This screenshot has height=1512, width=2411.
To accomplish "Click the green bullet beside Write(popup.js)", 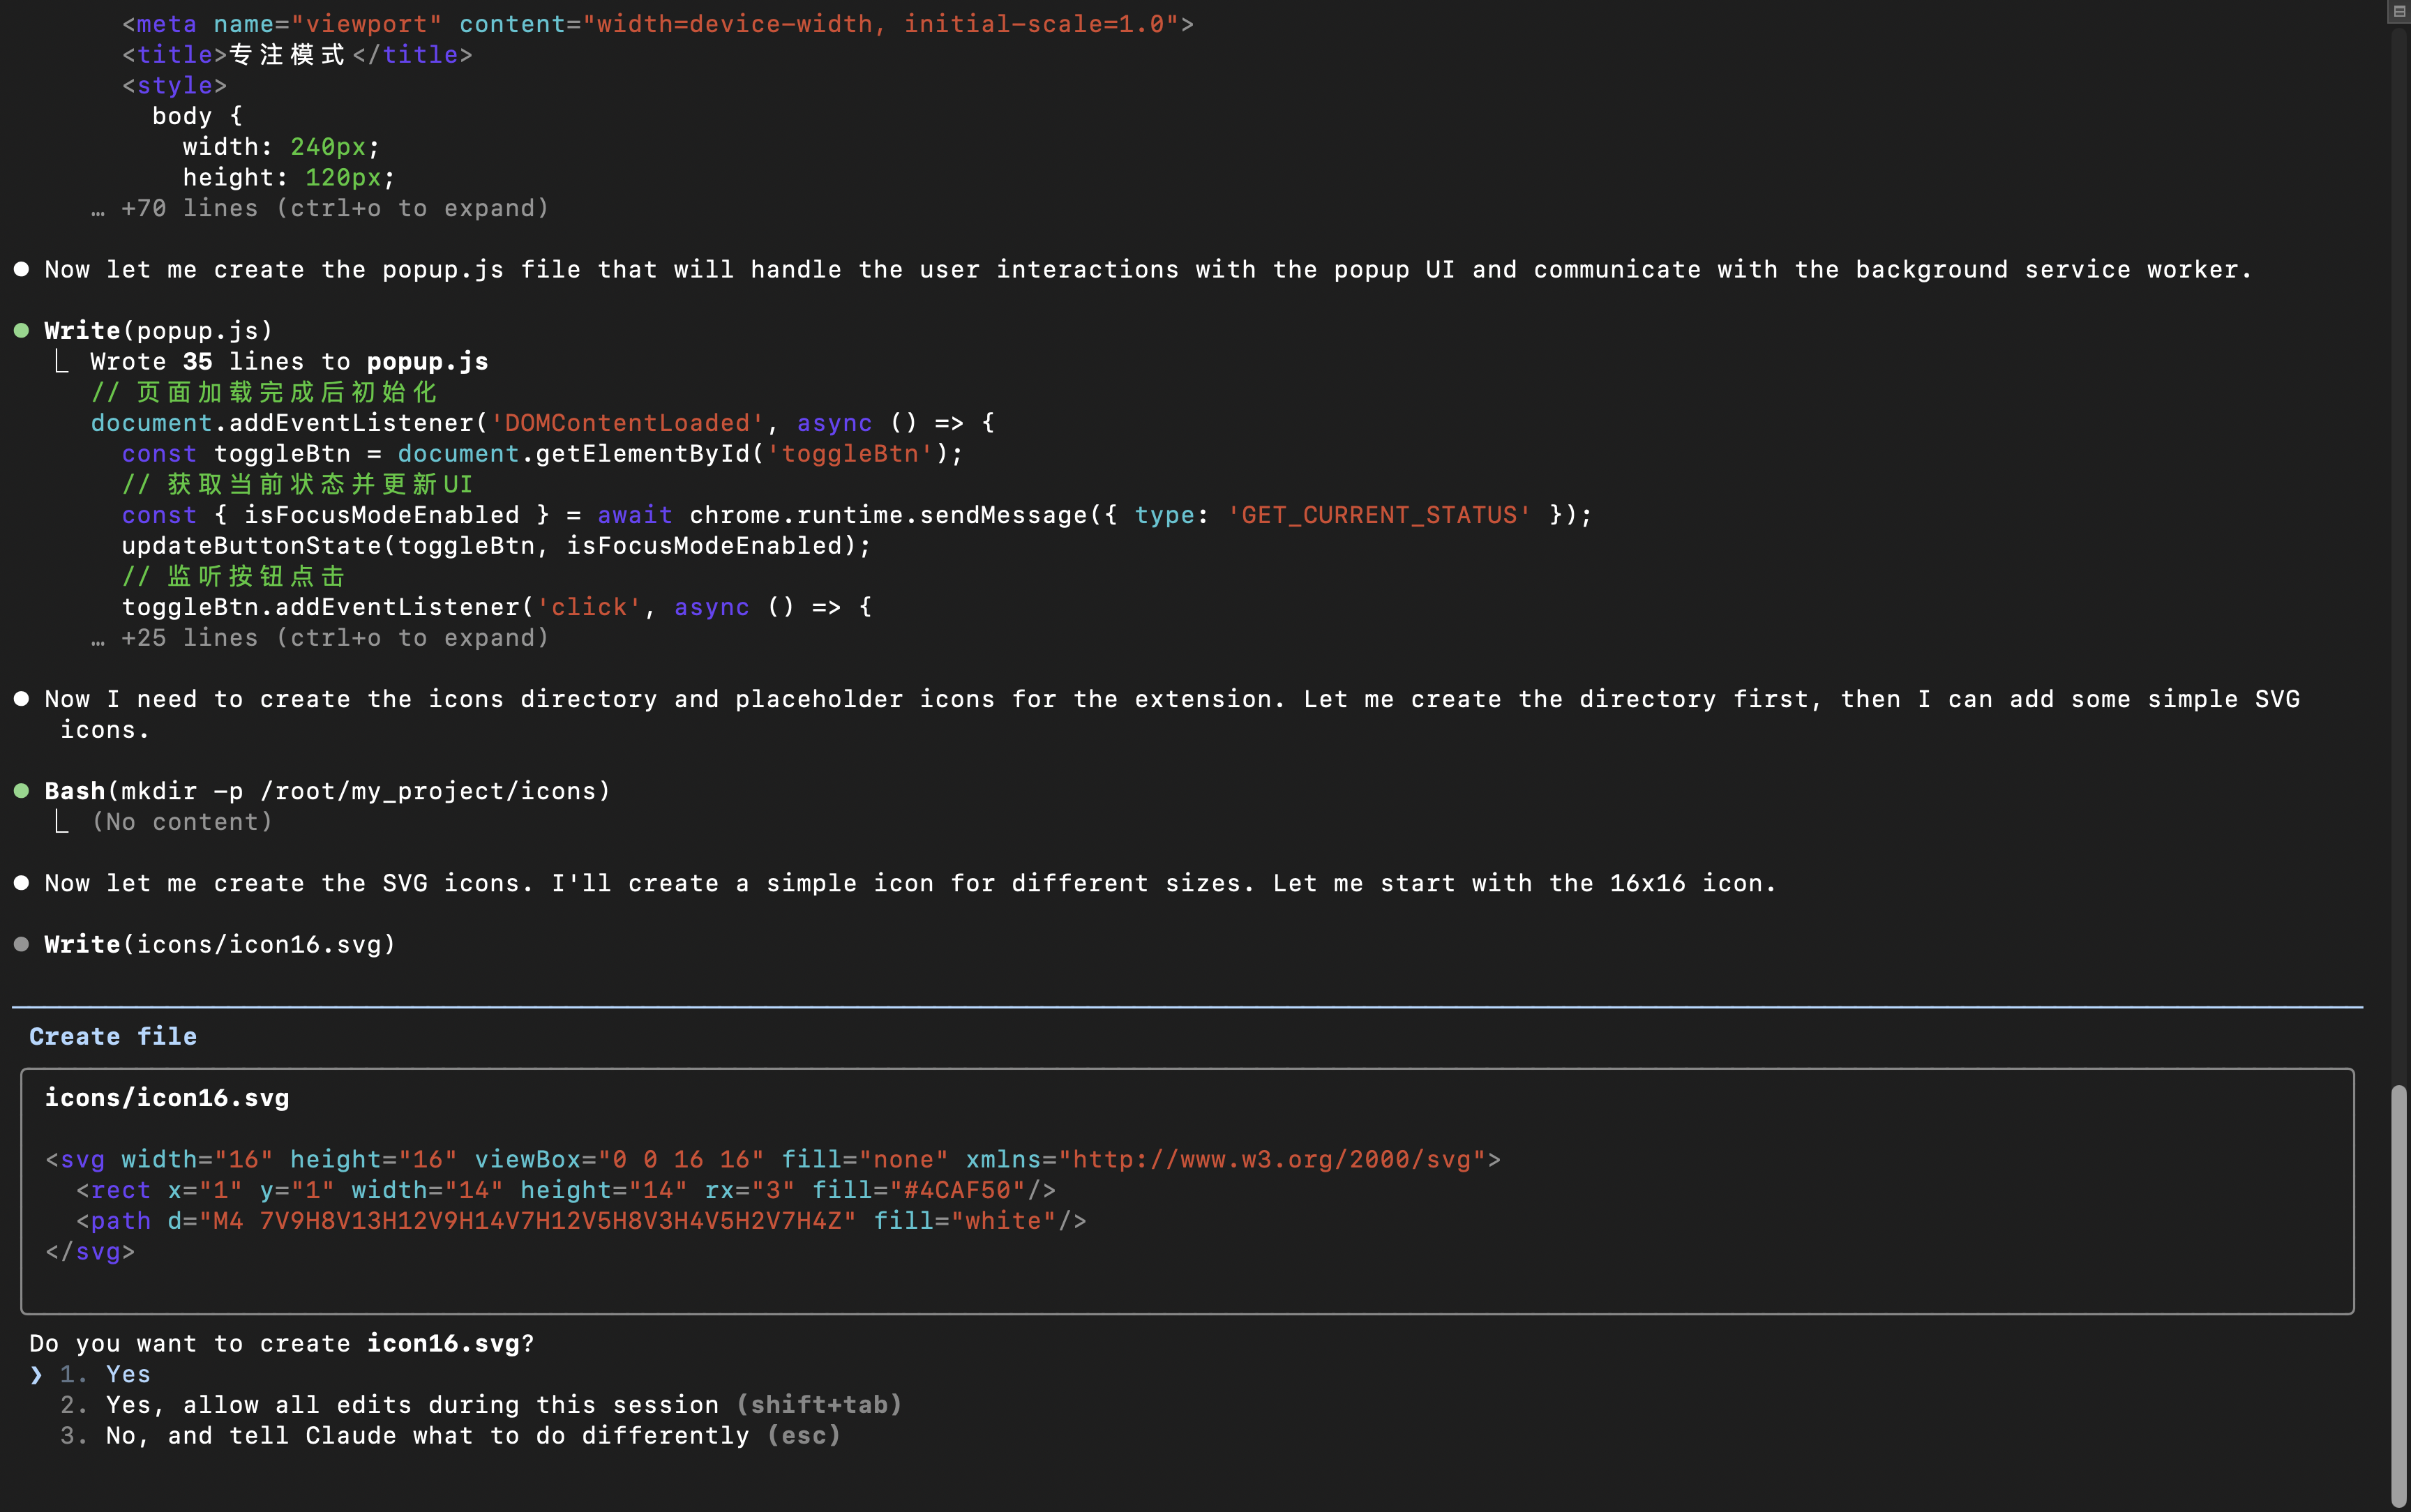I will (21, 331).
